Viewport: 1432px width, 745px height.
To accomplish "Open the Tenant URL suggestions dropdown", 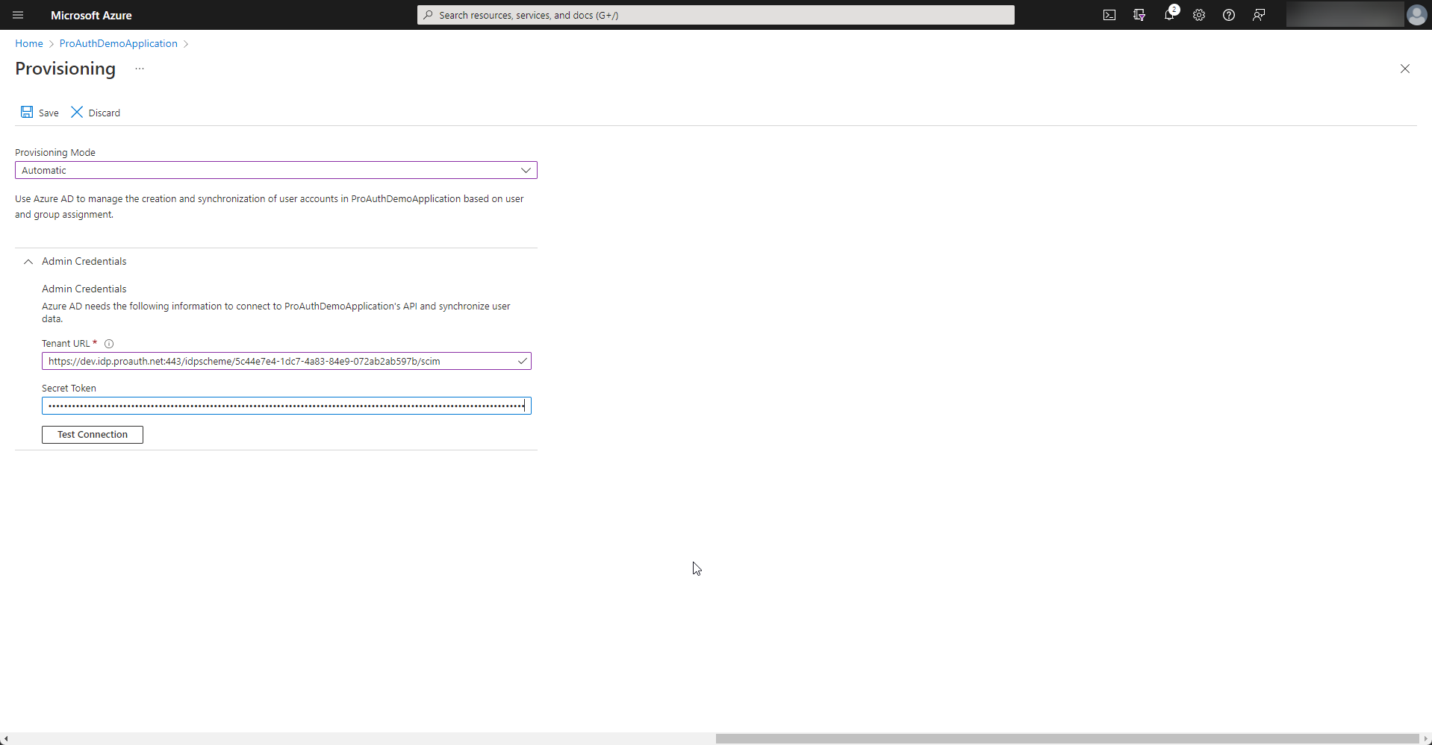I will [522, 361].
